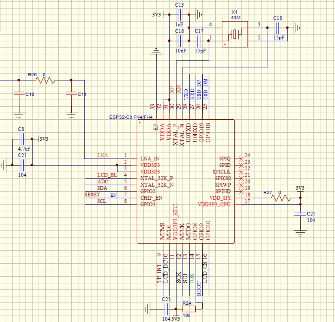Click ground symbol beside capacitor C13
The width and height of the screenshot is (335, 322).
pos(199,15)
